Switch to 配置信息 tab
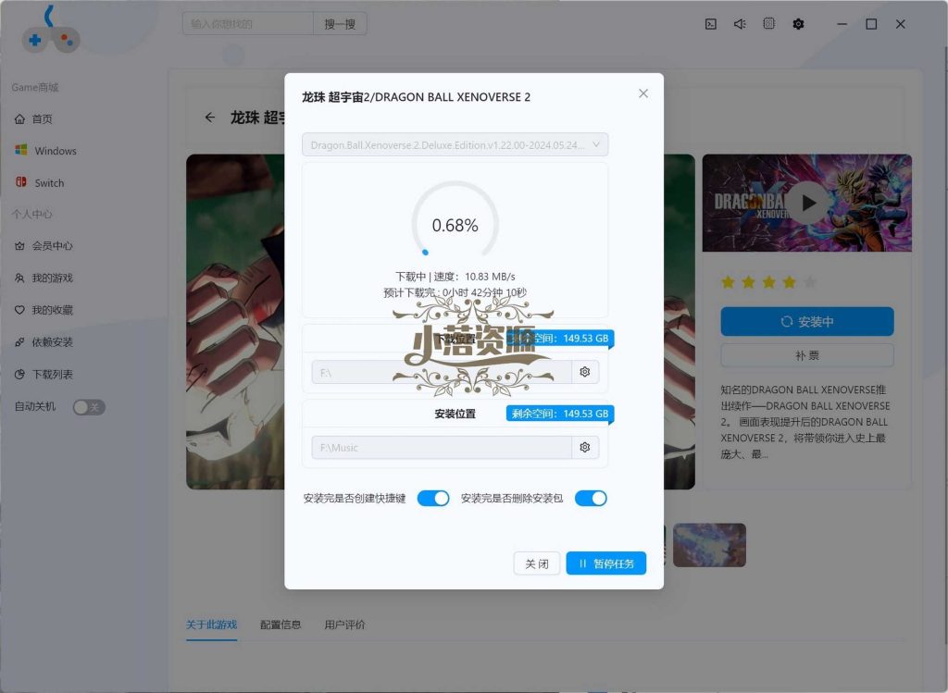 pyautogui.click(x=281, y=625)
